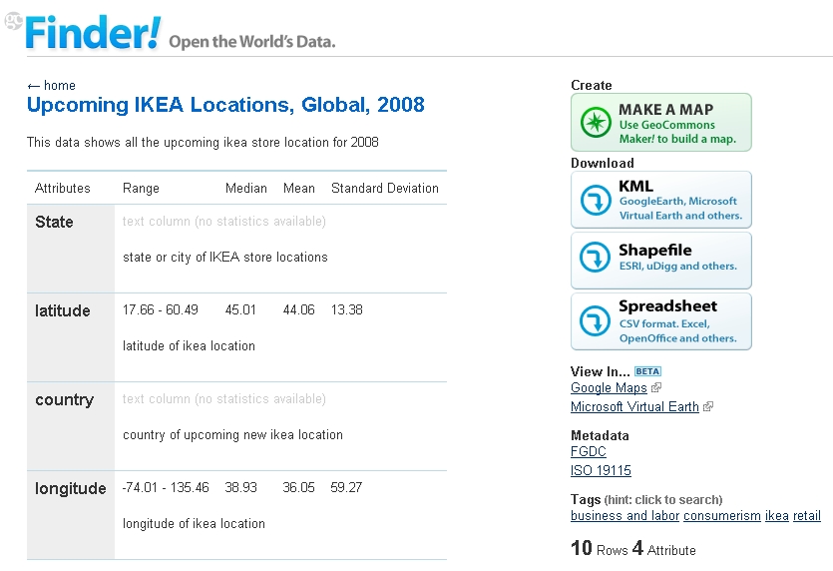
Task: Search the 'business and labor' tag
Action: (x=625, y=516)
